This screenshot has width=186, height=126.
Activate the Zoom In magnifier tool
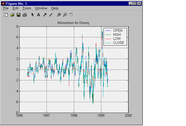(x=59, y=15)
